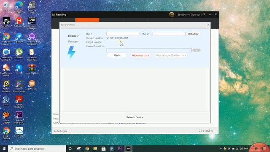Open Skype desktop shortcut
This screenshot has height=152, width=270.
click(x=19, y=69)
